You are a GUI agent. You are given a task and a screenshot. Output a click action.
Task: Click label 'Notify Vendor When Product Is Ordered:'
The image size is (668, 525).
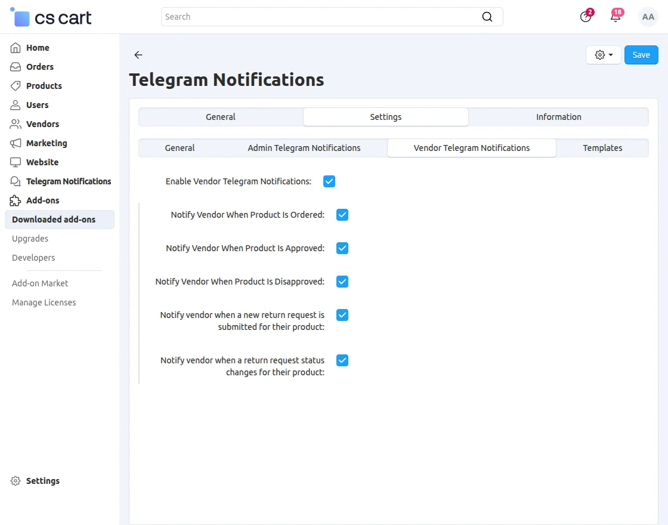point(248,215)
